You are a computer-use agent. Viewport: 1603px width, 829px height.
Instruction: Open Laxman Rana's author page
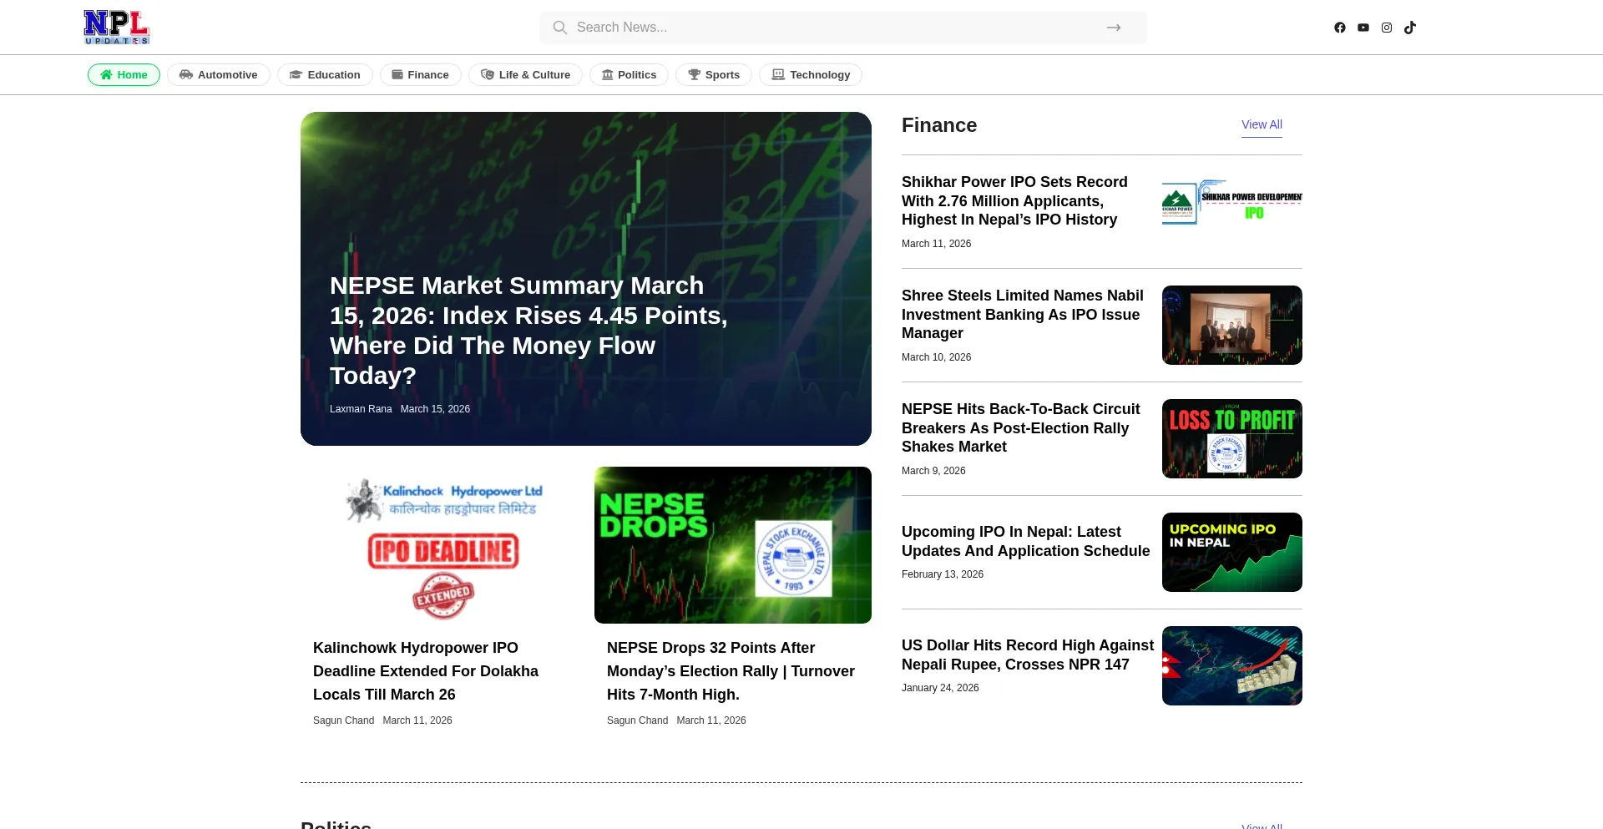coord(361,409)
